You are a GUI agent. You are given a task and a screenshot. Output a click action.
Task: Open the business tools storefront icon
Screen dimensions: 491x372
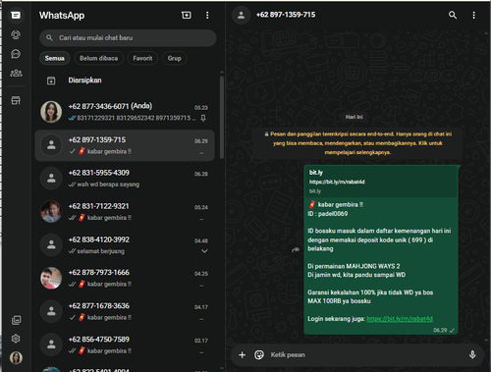tap(16, 100)
